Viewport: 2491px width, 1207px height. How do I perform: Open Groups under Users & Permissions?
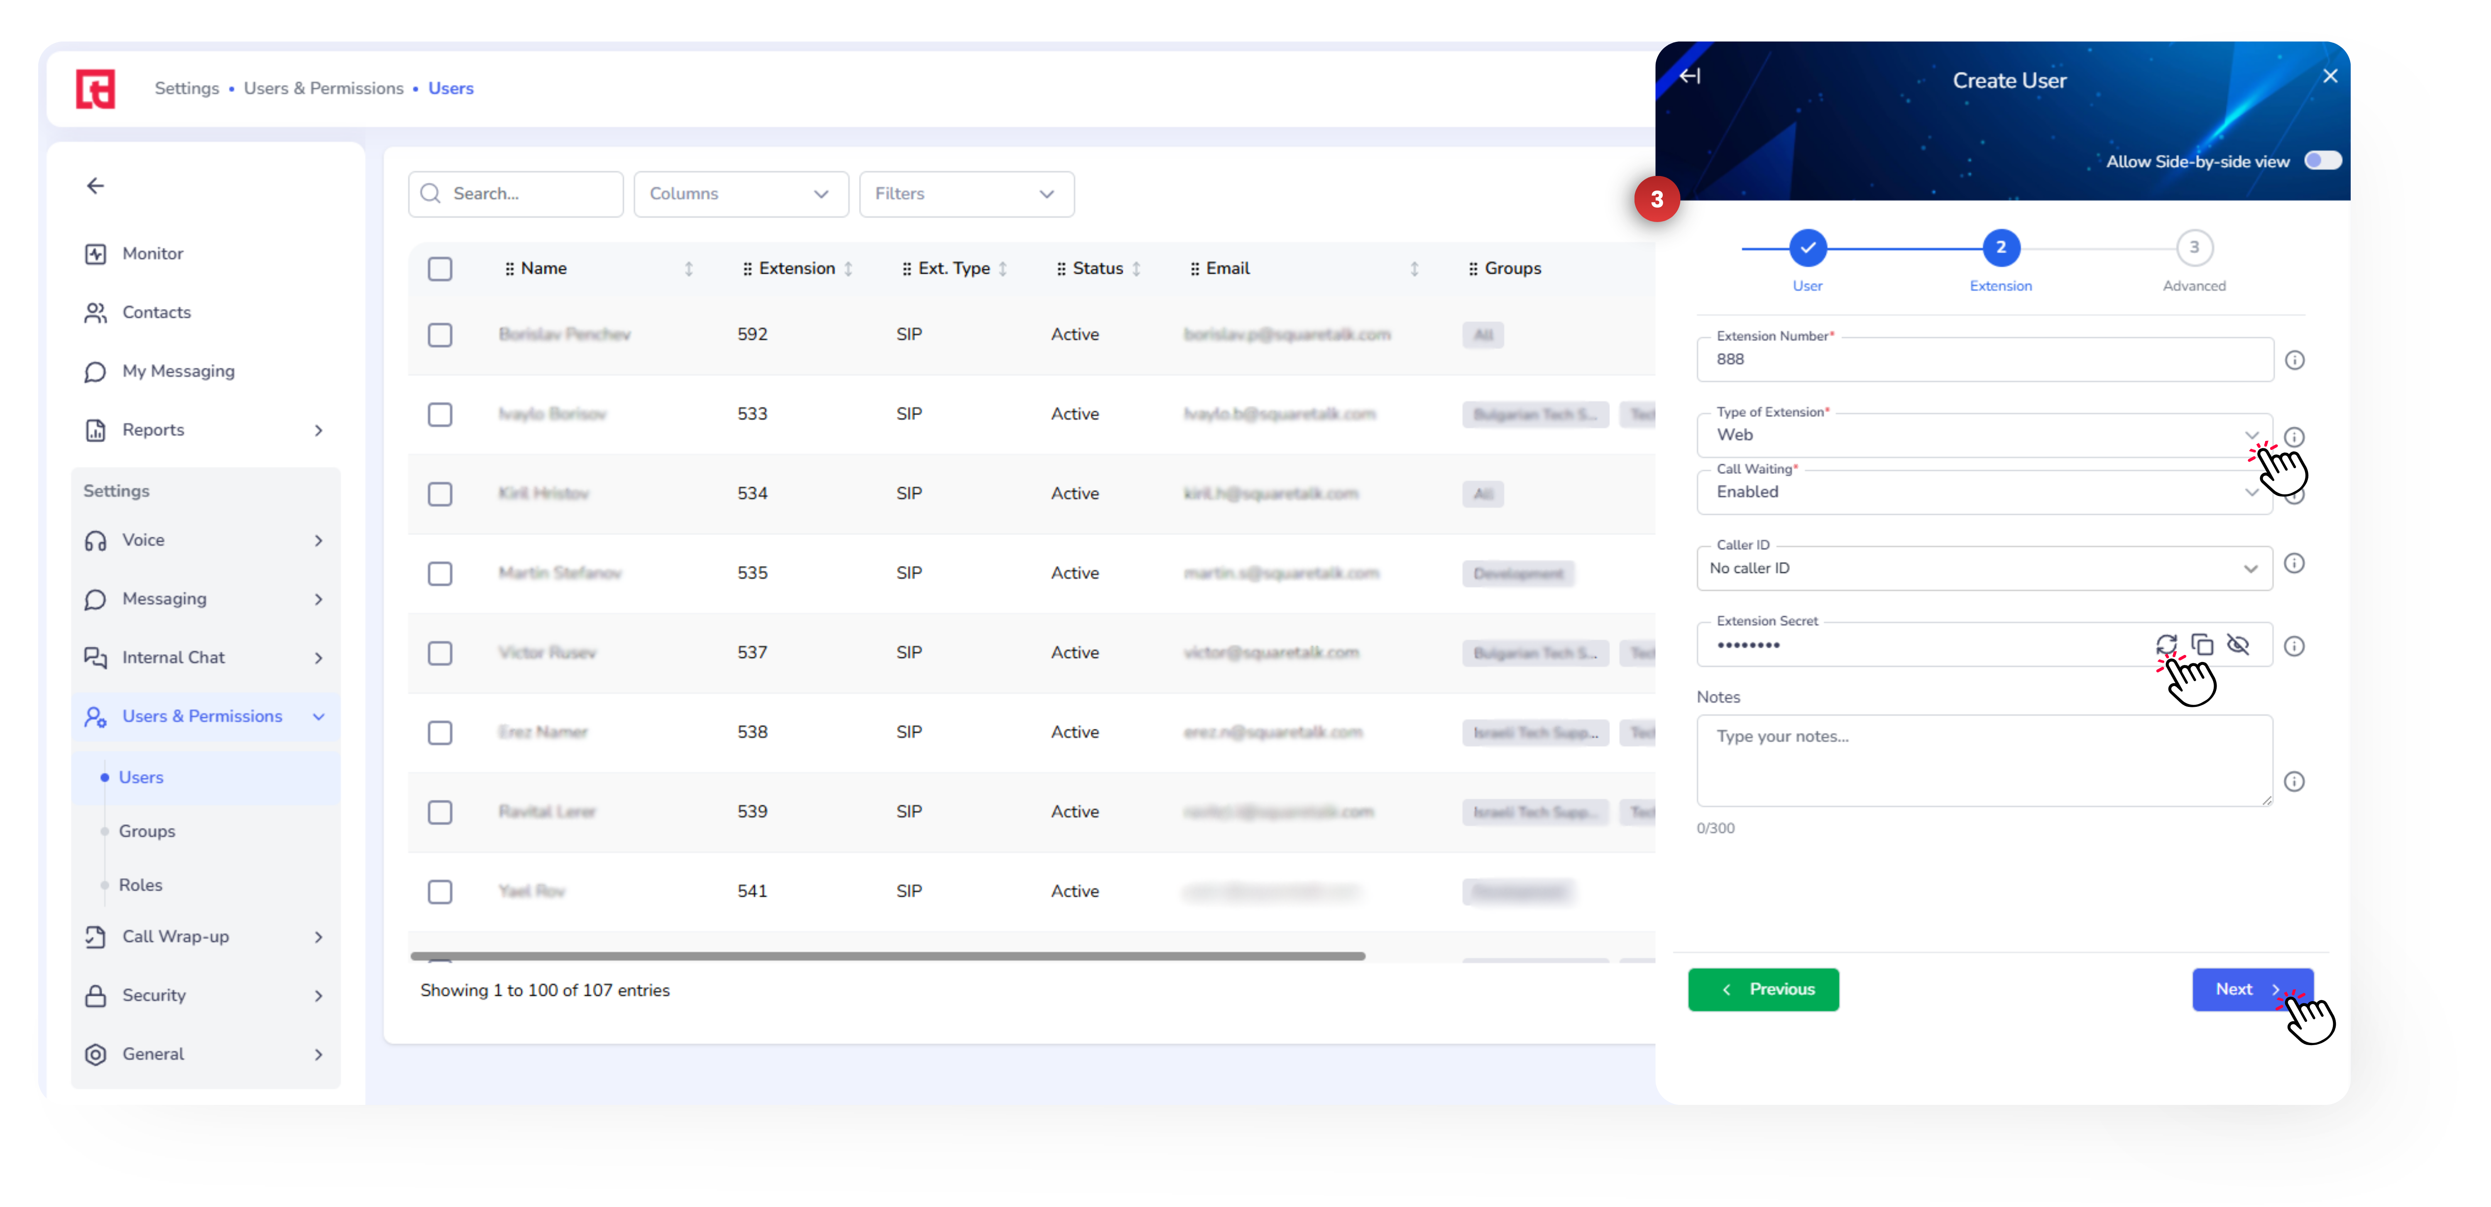(x=147, y=831)
